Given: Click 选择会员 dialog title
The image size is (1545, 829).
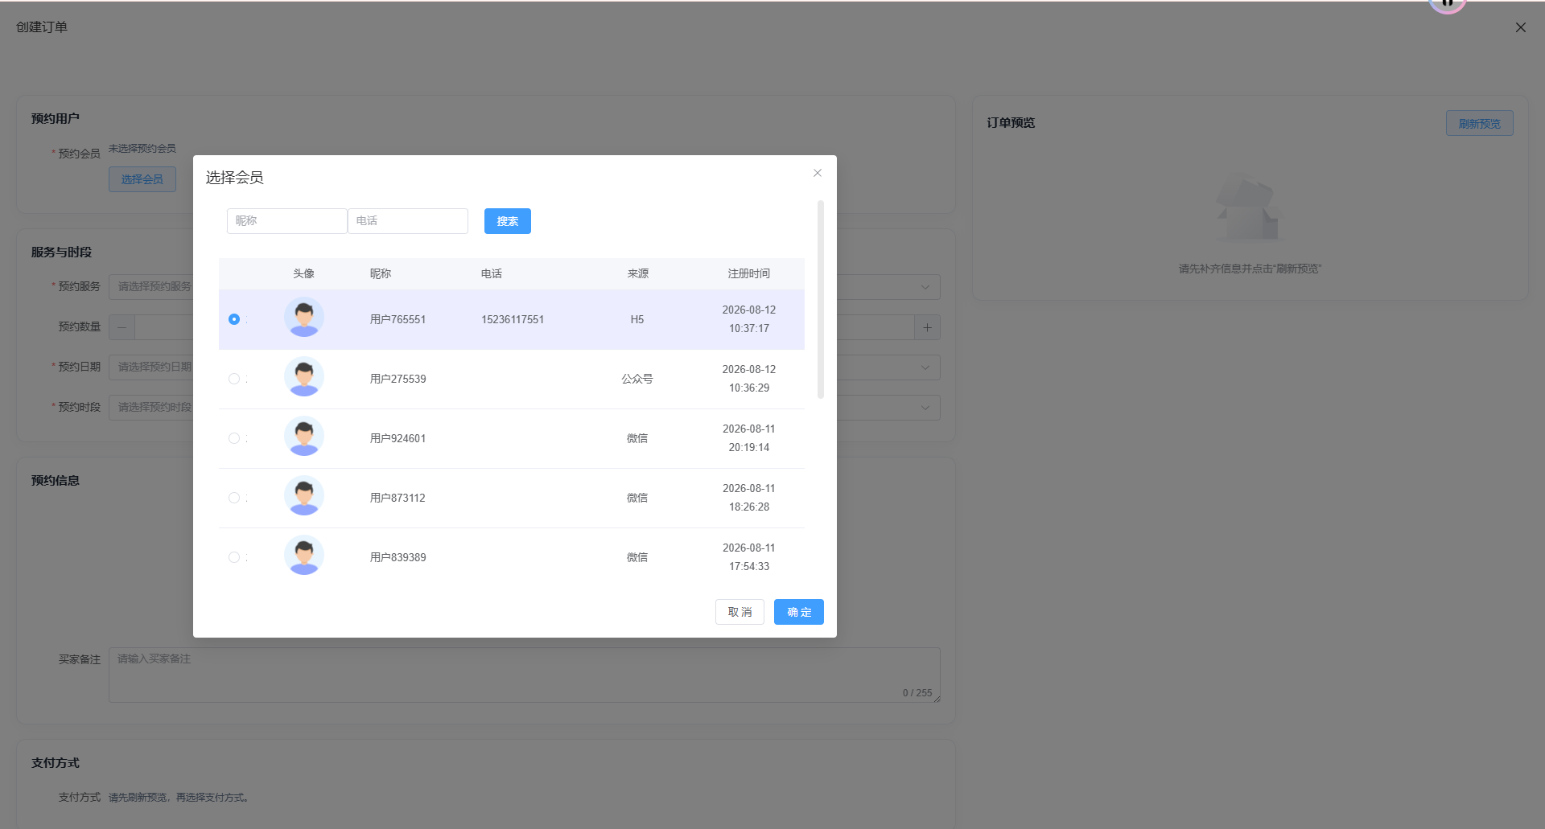Looking at the screenshot, I should point(234,178).
